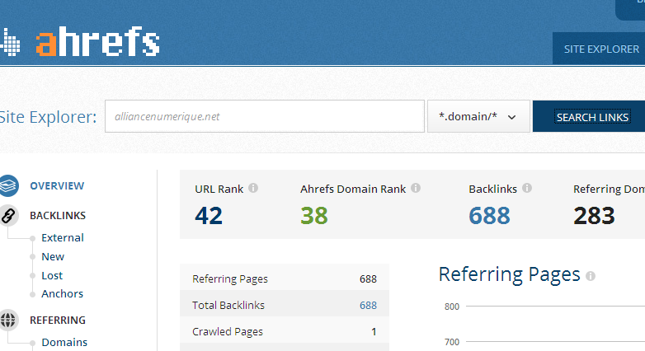Click the Site Explorer domain input field
The image size is (645, 351).
(x=265, y=116)
